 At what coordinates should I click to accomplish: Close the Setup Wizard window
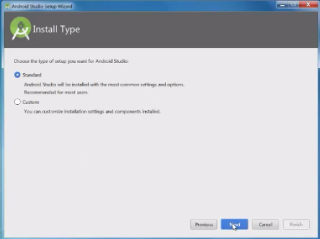tap(308, 5)
